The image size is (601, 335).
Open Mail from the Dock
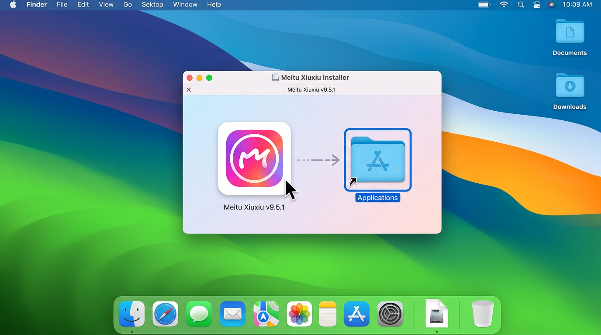pyautogui.click(x=232, y=314)
